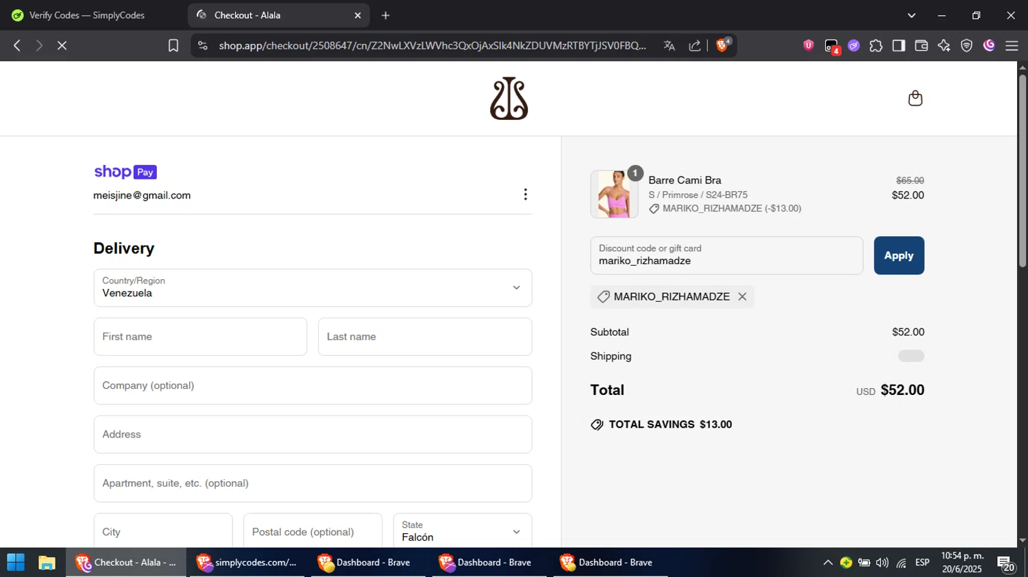Go back with browser back arrow
The height and width of the screenshot is (577, 1028).
click(17, 45)
